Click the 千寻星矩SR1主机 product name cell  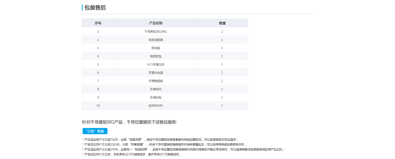click(156, 32)
